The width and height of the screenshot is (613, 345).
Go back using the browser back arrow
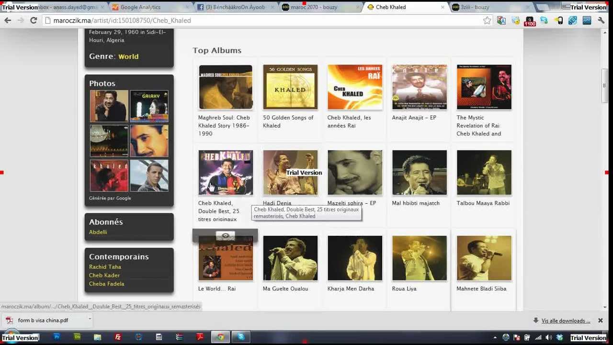[8, 20]
